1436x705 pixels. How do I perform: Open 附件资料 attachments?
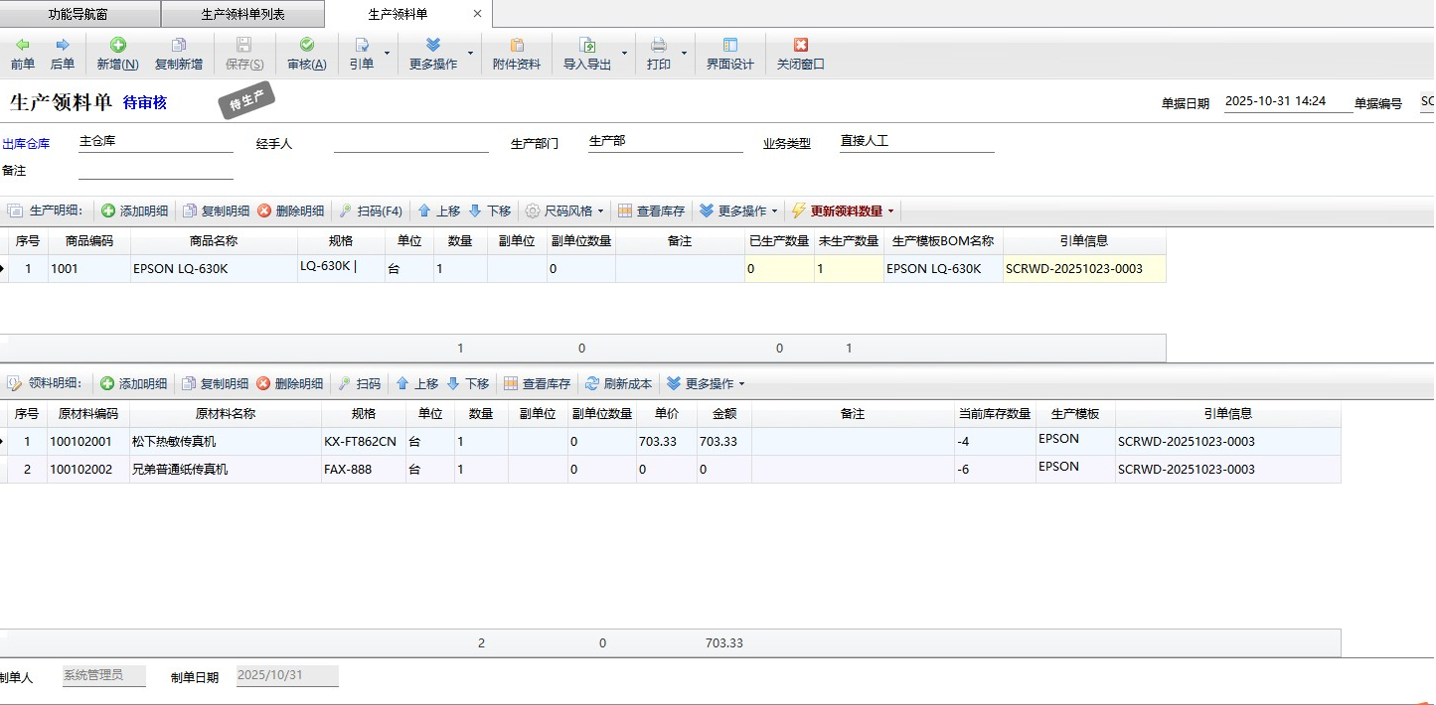517,54
